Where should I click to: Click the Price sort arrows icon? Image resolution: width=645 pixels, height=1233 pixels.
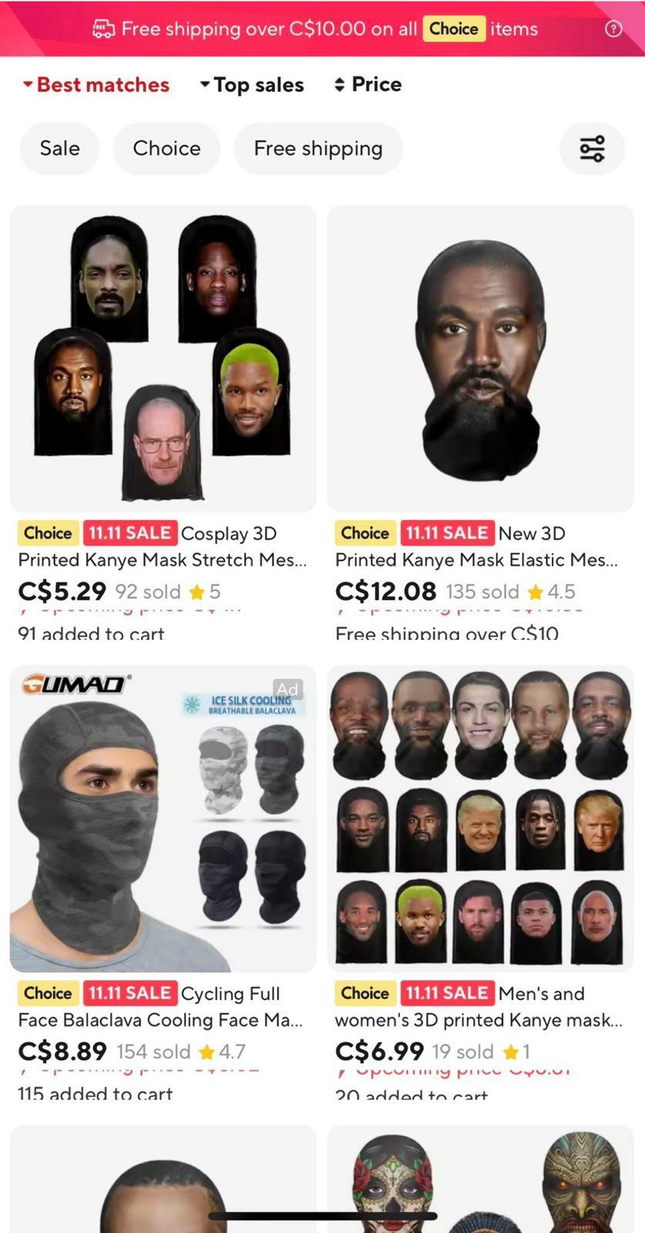pyautogui.click(x=339, y=85)
